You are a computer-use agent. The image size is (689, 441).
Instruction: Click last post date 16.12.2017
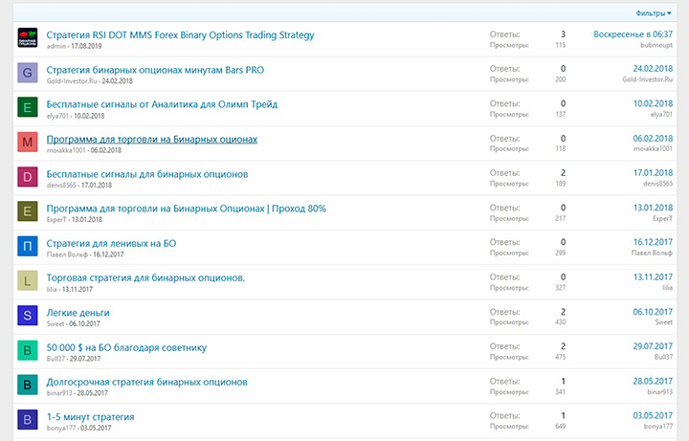tap(653, 243)
